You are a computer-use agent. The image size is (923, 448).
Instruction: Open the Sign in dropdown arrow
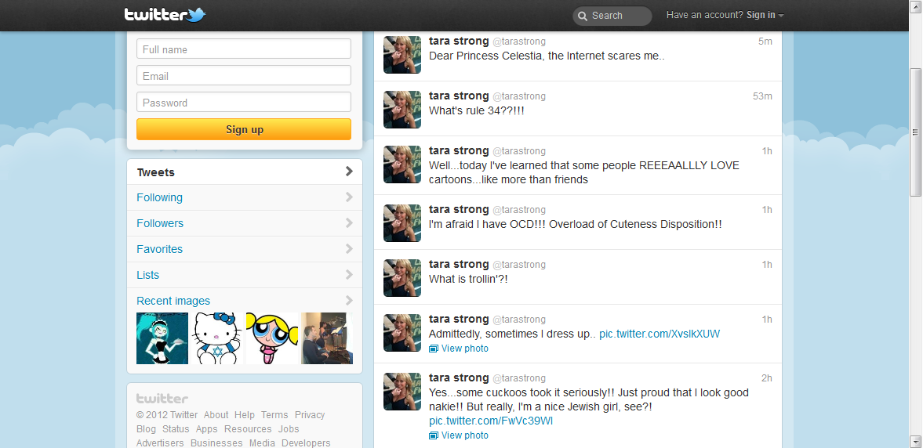[x=781, y=16]
